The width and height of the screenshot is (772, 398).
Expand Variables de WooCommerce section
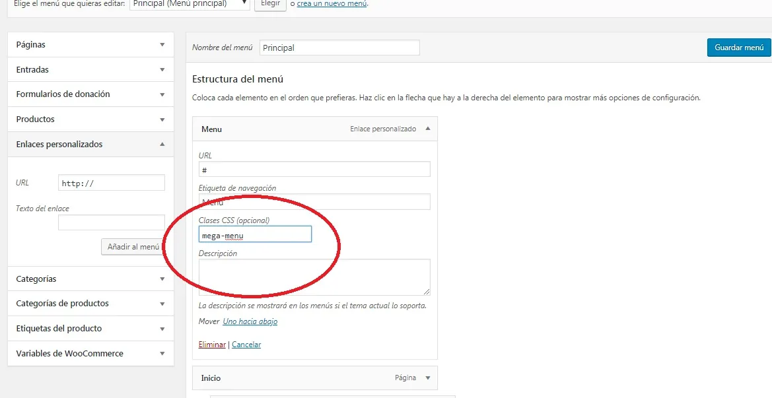(x=162, y=354)
